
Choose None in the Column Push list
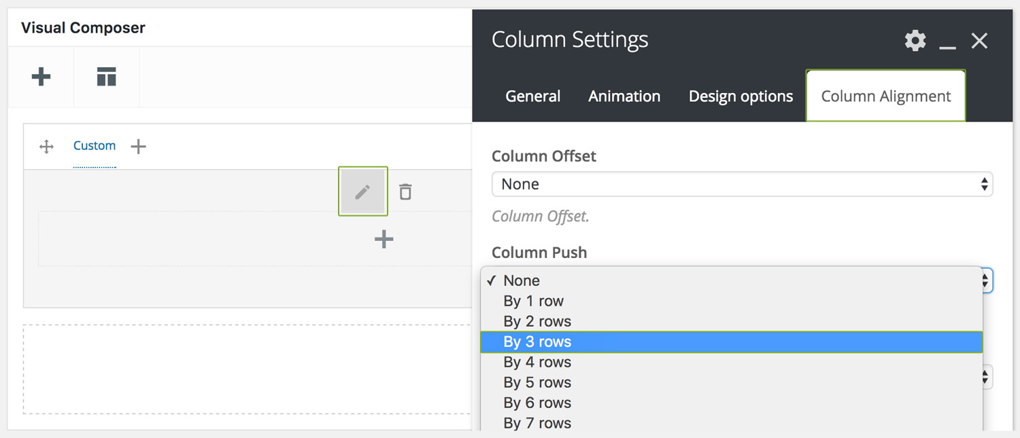pyautogui.click(x=732, y=280)
